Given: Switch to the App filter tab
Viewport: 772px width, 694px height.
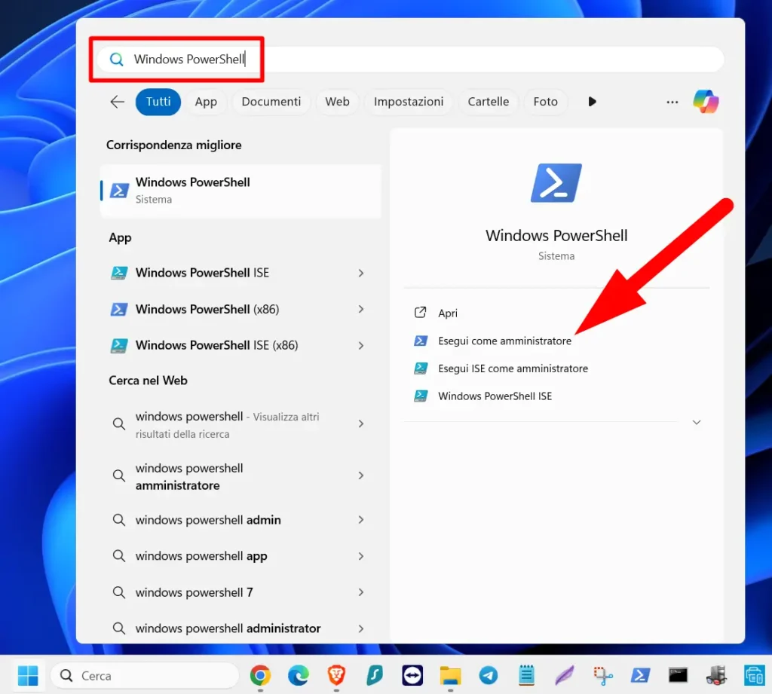Looking at the screenshot, I should coord(206,102).
